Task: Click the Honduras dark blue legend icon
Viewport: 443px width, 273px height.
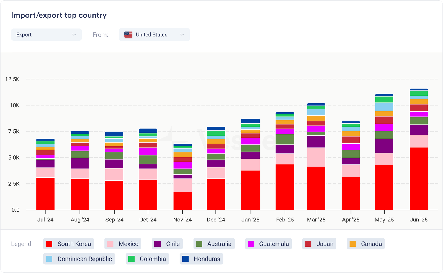Action: point(186,259)
